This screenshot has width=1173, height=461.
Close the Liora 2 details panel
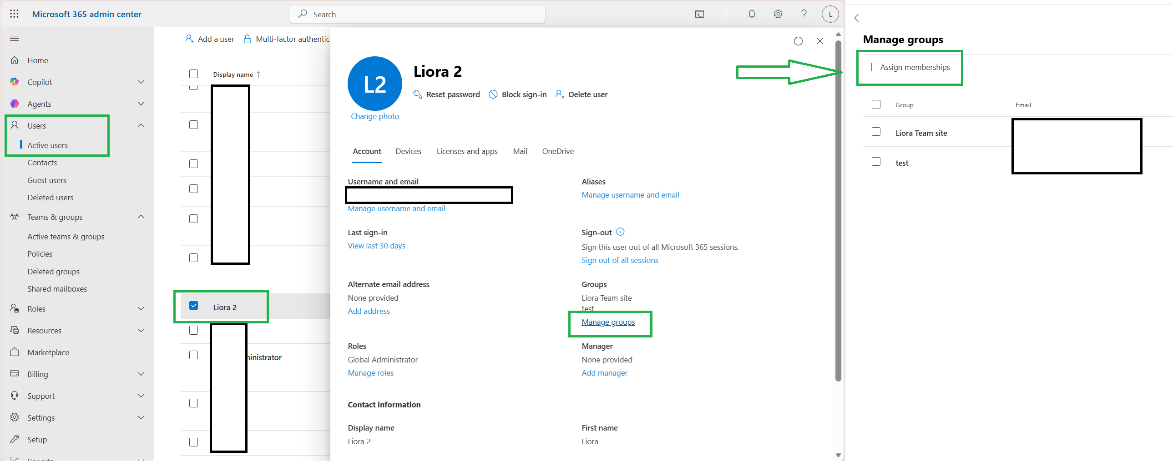click(820, 41)
